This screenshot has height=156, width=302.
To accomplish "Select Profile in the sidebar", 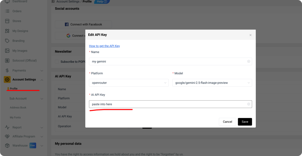I will [x=14, y=89].
